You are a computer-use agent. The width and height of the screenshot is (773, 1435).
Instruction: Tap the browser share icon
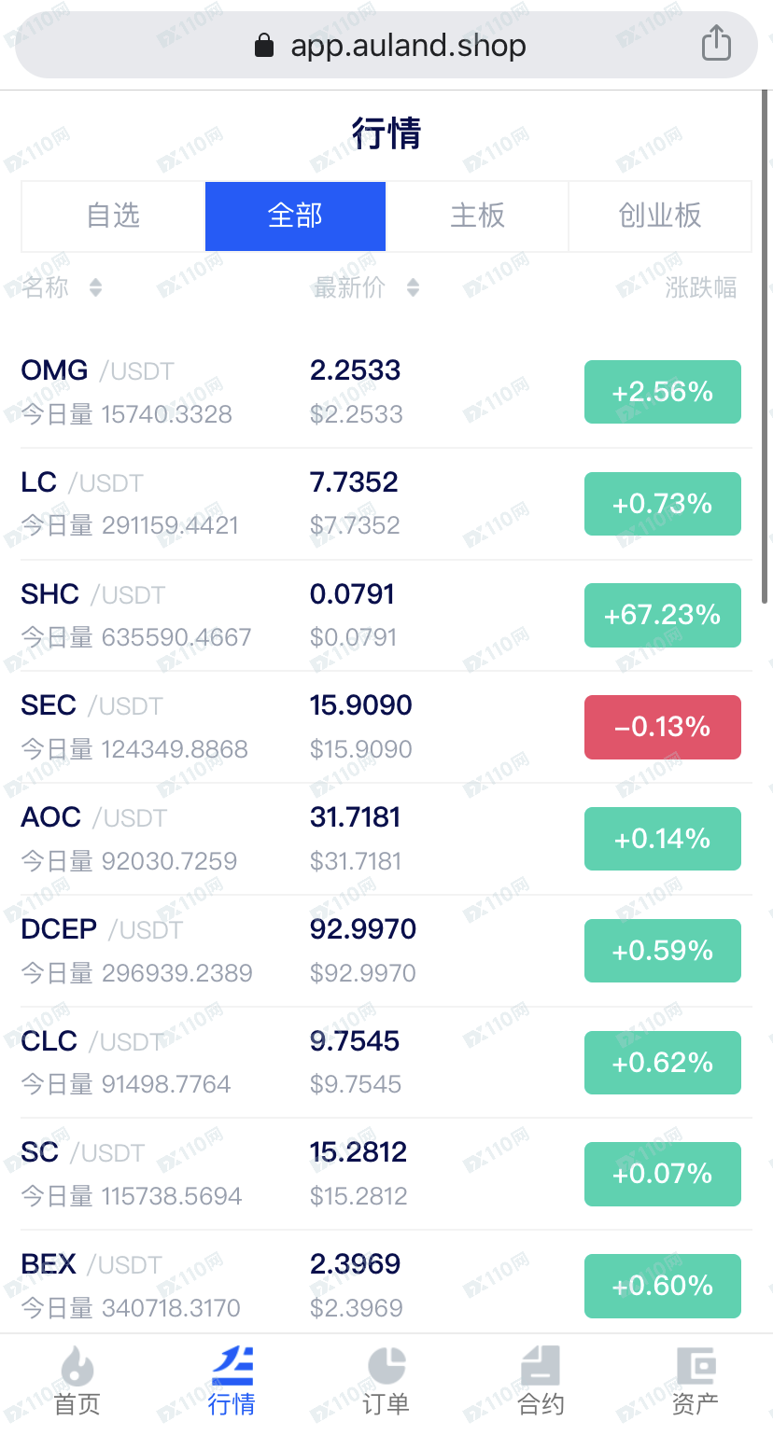click(x=716, y=43)
